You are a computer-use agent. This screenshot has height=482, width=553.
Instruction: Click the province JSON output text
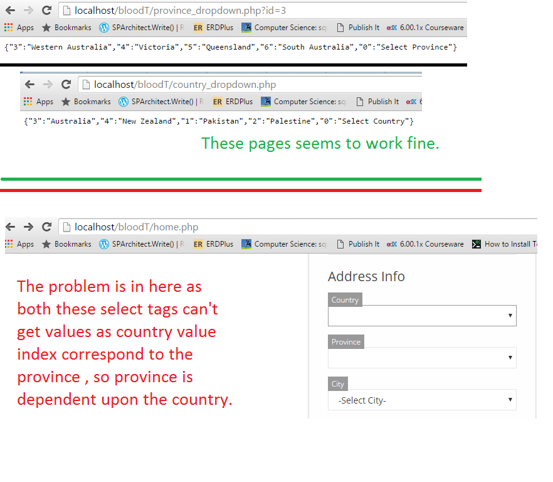point(231,47)
